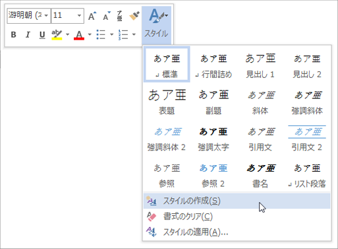338x249 pixels.
Task: Choose the 副題 style
Action: tap(213, 101)
